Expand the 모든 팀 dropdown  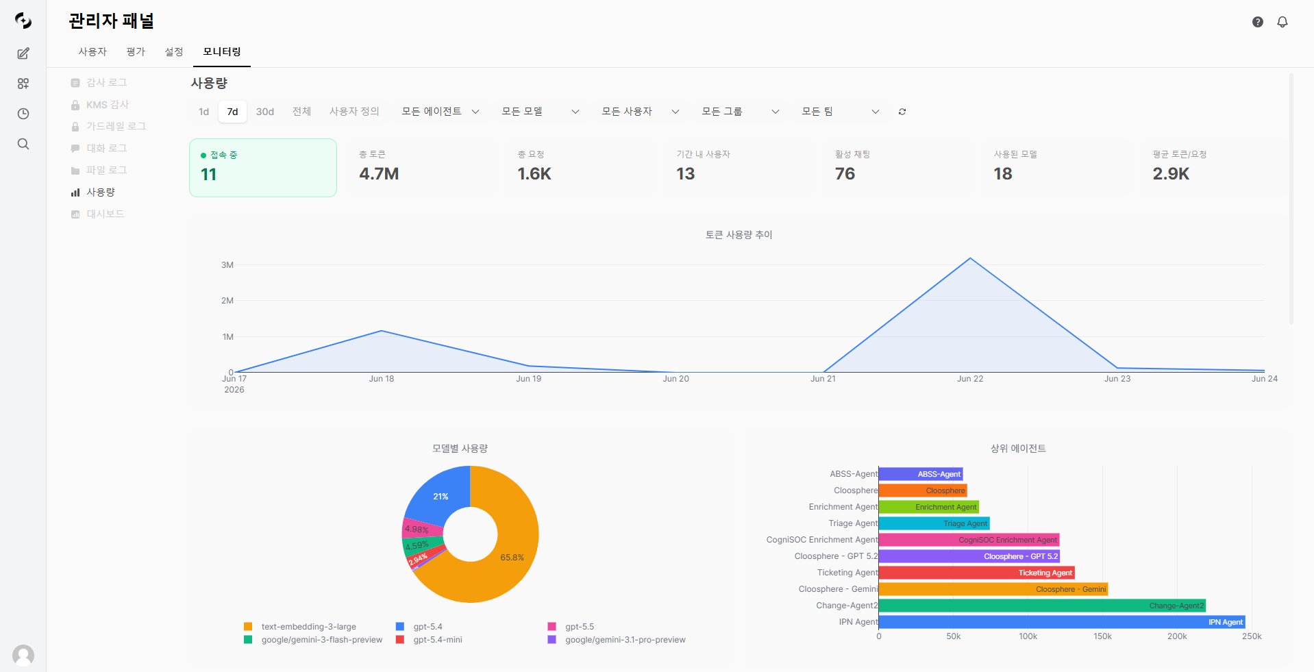[x=841, y=112]
